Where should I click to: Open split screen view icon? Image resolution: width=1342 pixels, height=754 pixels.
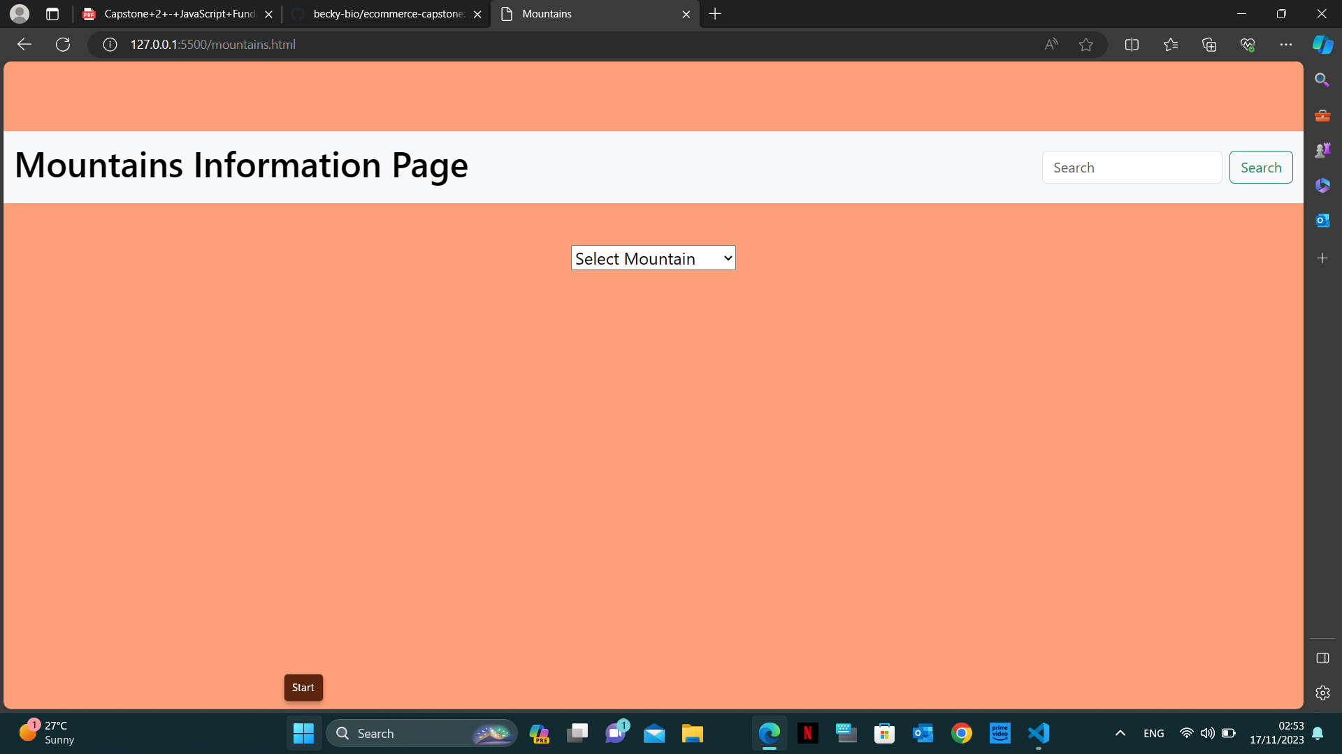tap(1132, 45)
